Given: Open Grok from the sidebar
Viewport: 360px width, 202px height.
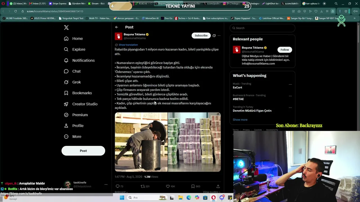Looking at the screenshot, I should click(x=72, y=82).
